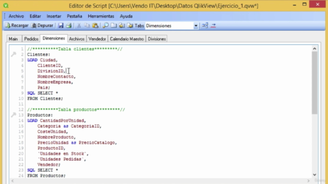The height and width of the screenshot is (184, 328).
Task: Switch to the Calendario Maestro tab
Action: click(x=127, y=39)
